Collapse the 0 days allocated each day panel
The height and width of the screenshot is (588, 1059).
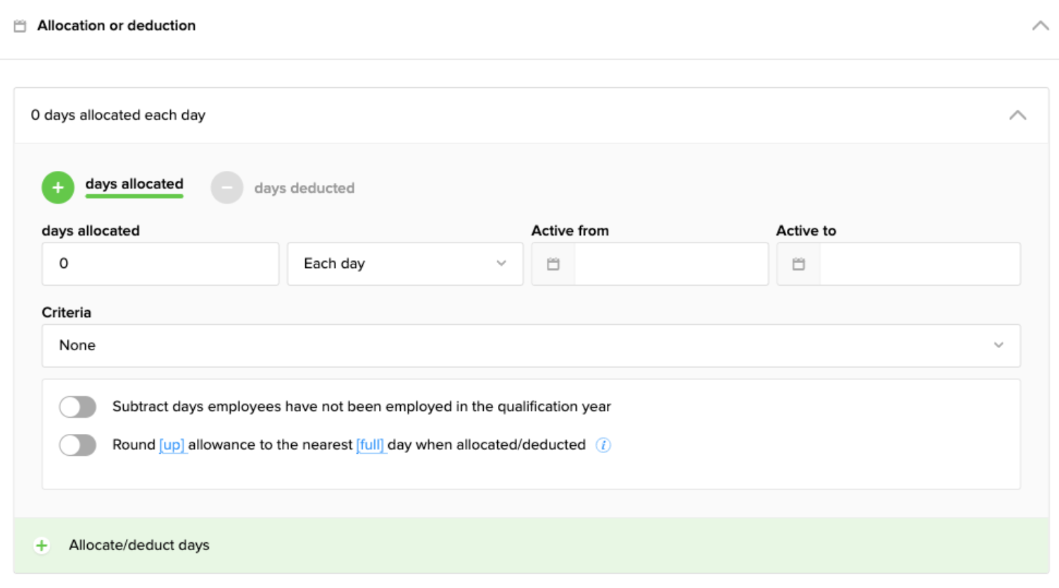pos(1018,115)
